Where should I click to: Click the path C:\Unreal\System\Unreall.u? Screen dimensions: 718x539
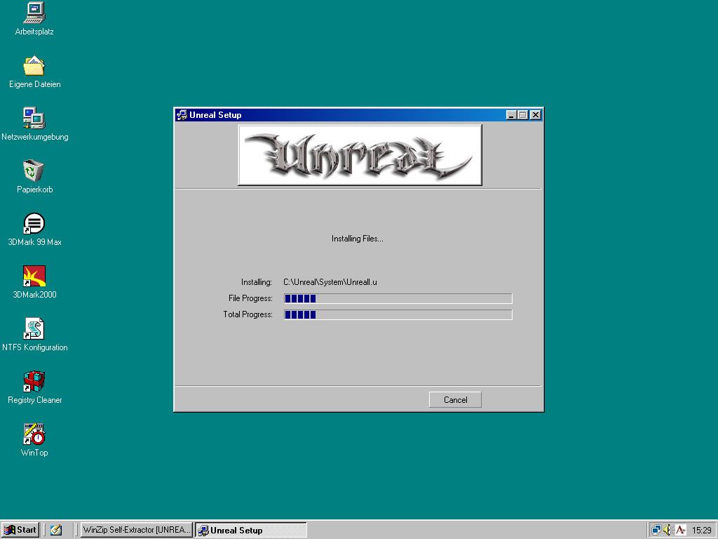[x=330, y=282]
